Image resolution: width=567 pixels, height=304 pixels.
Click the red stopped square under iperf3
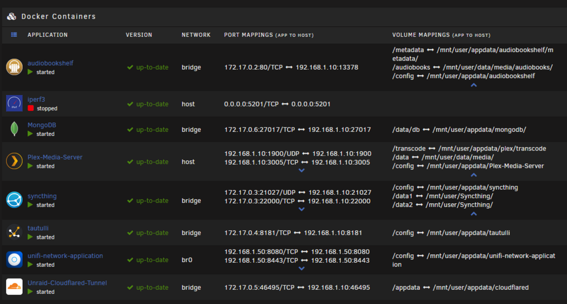click(x=31, y=108)
